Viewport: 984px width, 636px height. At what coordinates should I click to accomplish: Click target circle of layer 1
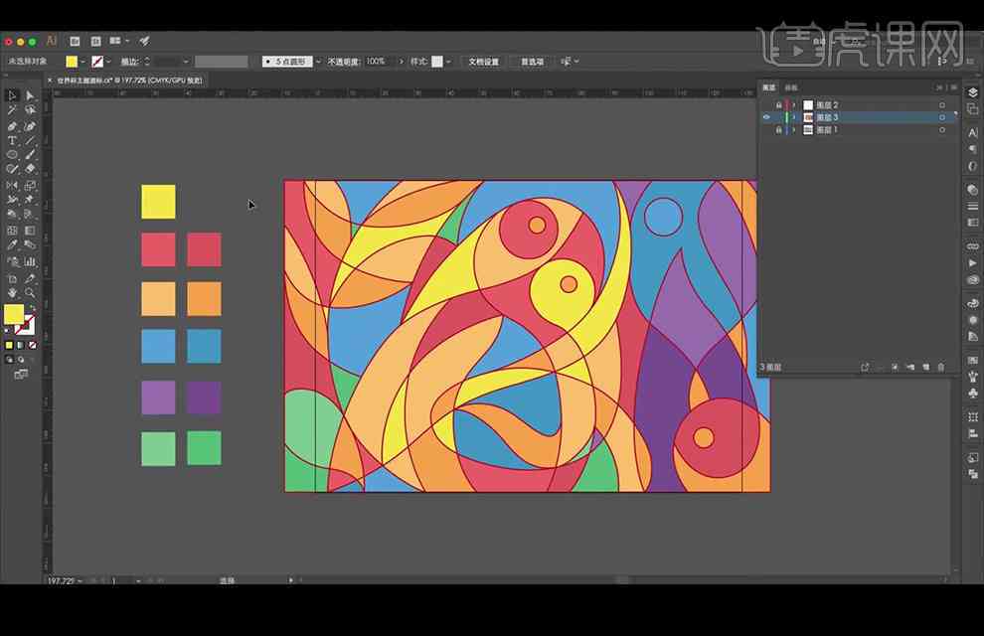942,130
